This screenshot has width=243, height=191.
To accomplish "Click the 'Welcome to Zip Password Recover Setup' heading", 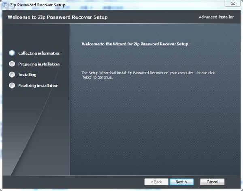I will coord(58,17).
